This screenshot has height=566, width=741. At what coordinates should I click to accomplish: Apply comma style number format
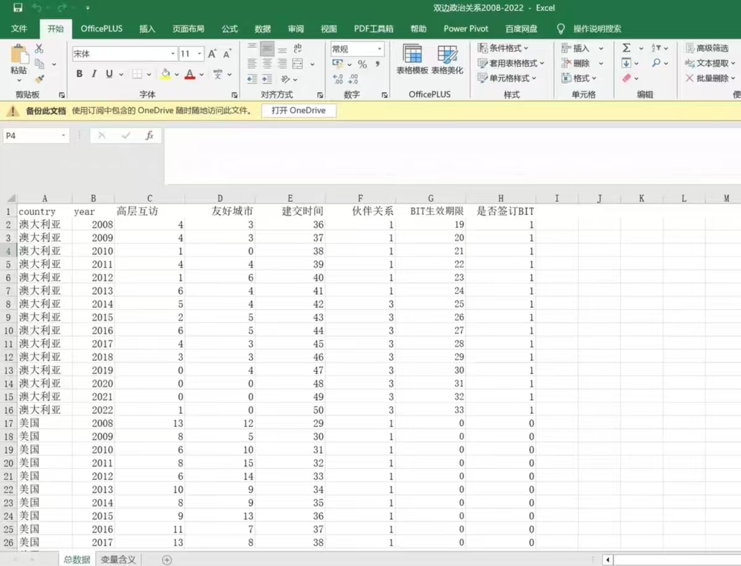point(378,64)
